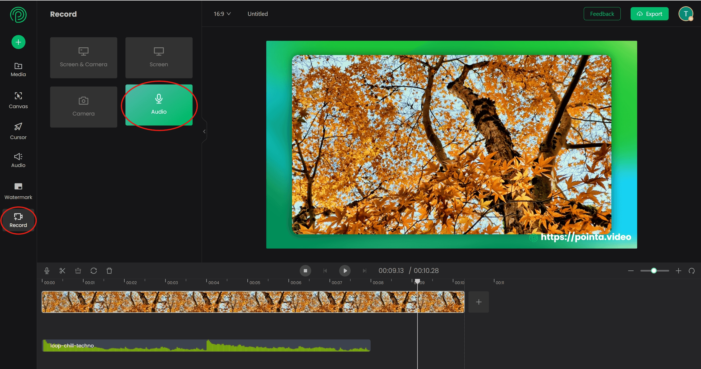Add new track via plus button on timeline
This screenshot has height=369, width=701.
(479, 302)
